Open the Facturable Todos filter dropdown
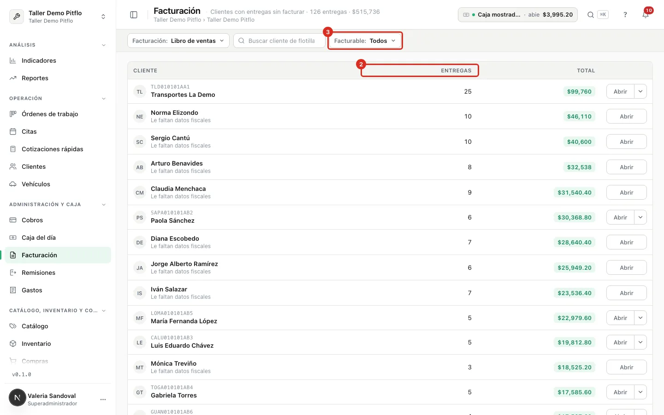This screenshot has height=415, width=664. pos(365,41)
